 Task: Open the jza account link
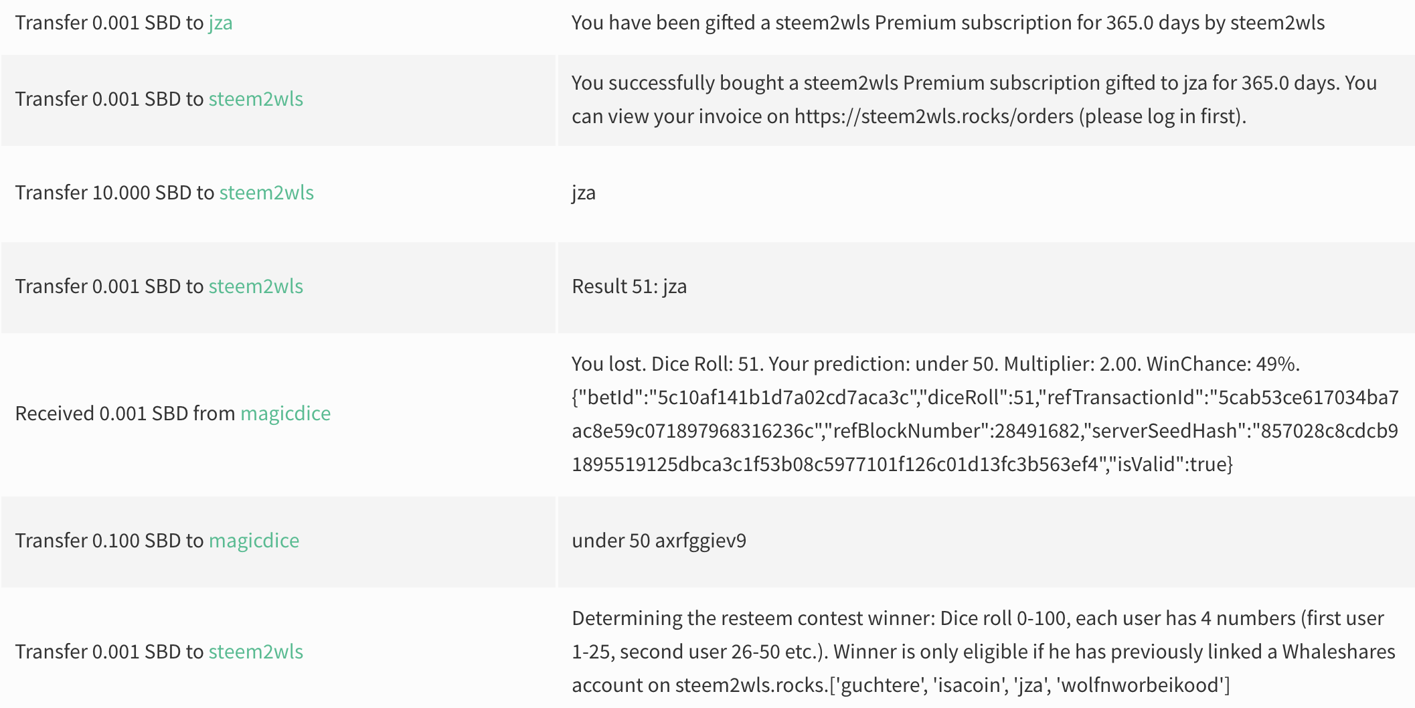[220, 23]
